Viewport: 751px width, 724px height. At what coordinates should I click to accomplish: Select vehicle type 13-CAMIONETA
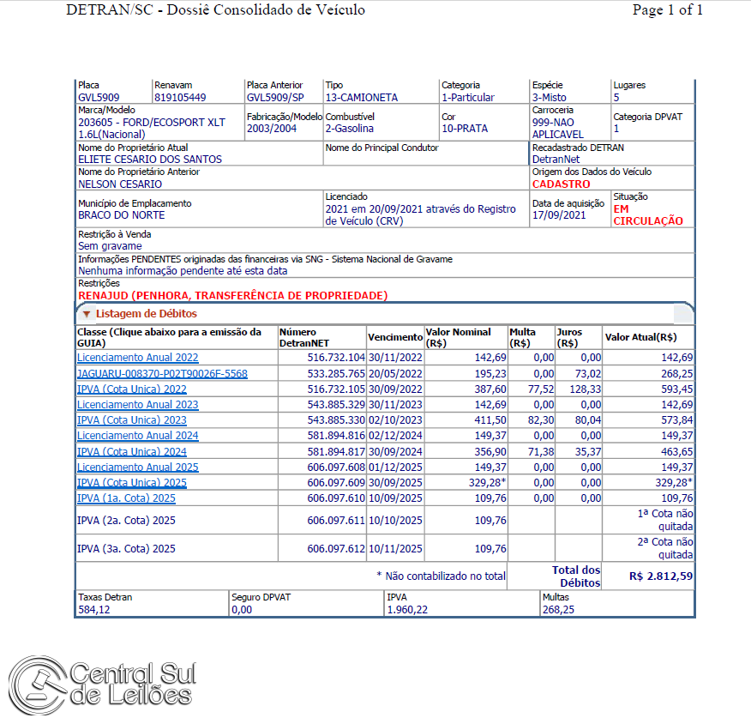[362, 97]
